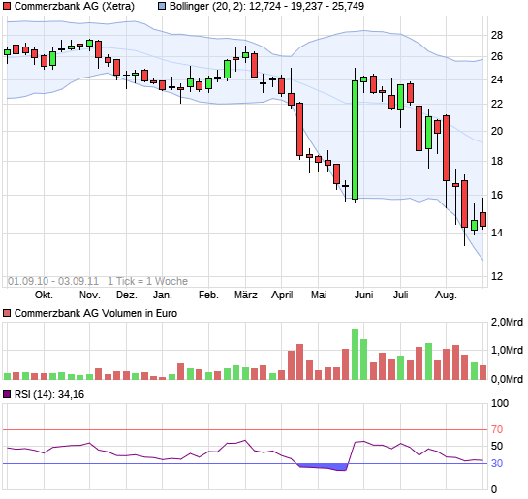Click price axis value 16

[x=497, y=195]
